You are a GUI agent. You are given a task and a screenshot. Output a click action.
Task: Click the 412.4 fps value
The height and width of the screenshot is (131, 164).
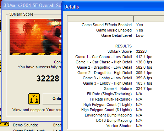click(x=144, y=57)
